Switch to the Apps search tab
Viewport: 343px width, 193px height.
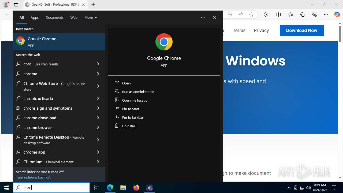pos(35,17)
